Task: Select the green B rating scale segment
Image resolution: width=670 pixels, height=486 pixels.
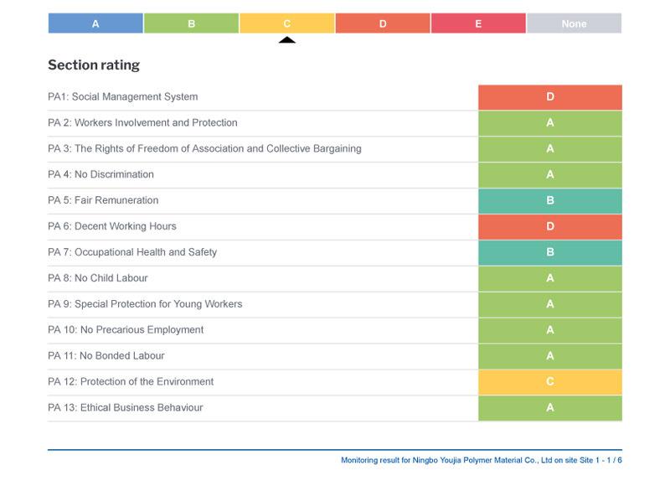Action: click(191, 23)
